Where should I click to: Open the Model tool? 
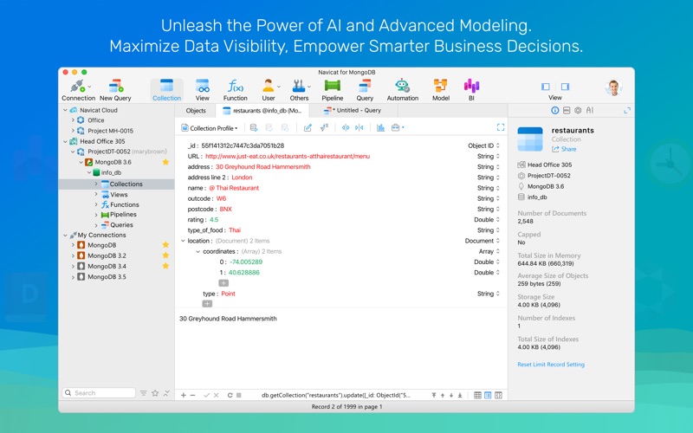click(x=441, y=90)
